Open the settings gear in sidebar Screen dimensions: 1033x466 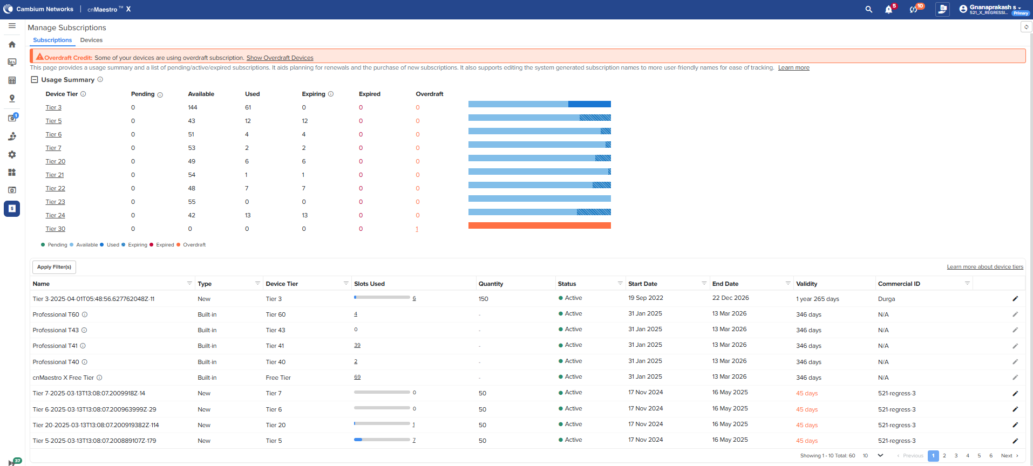click(x=12, y=155)
